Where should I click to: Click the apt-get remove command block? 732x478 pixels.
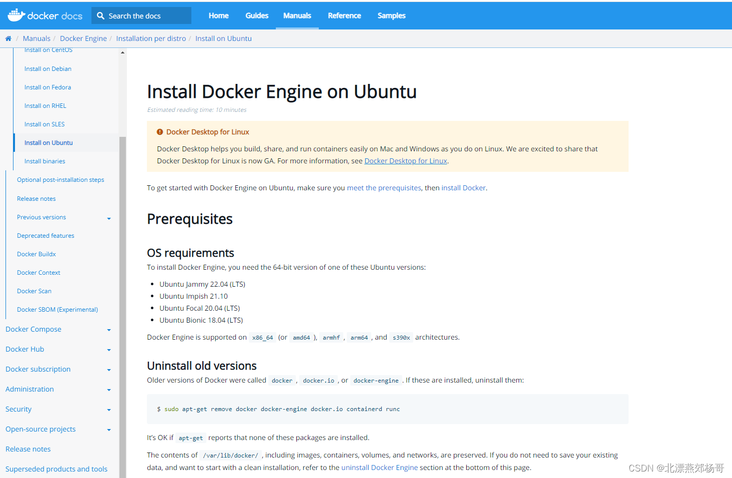point(387,409)
